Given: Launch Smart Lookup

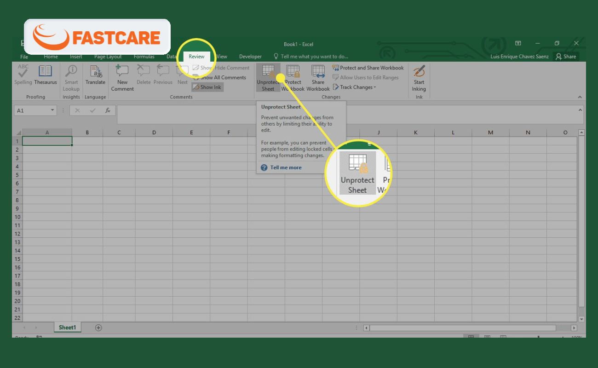Looking at the screenshot, I should [71, 78].
